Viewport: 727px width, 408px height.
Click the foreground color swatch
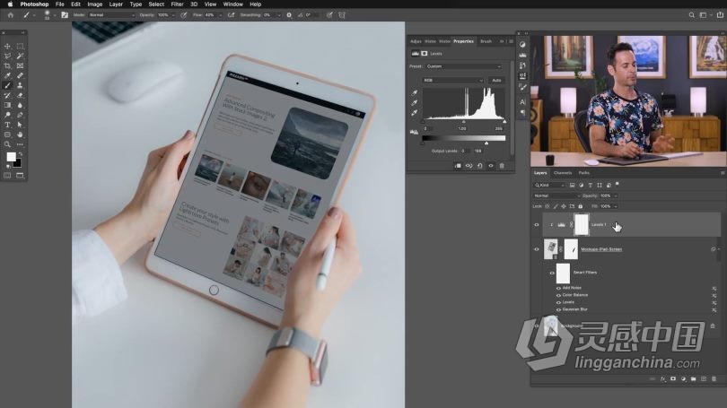[x=11, y=157]
